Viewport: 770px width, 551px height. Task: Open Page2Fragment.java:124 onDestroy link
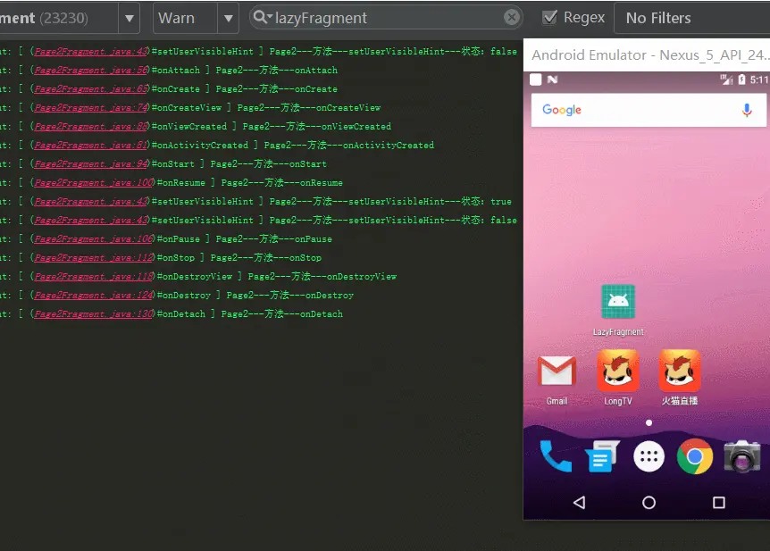95,295
